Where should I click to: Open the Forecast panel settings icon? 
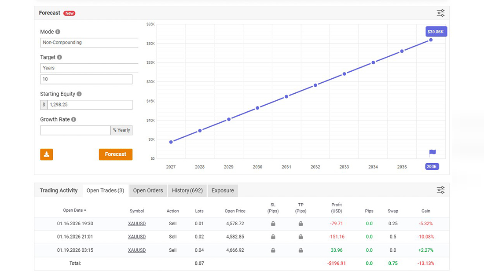point(440,13)
